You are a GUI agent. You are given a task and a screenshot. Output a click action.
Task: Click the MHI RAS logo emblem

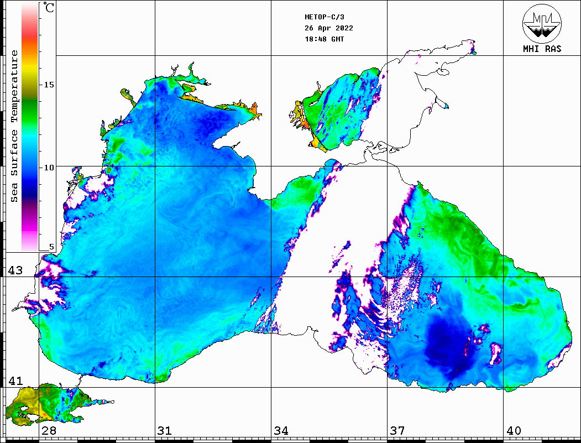click(542, 23)
